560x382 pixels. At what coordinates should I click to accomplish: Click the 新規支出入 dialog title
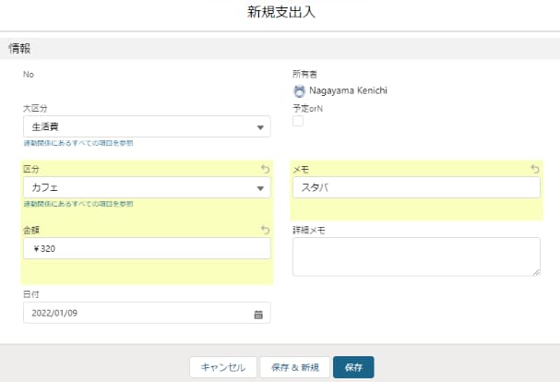281,12
